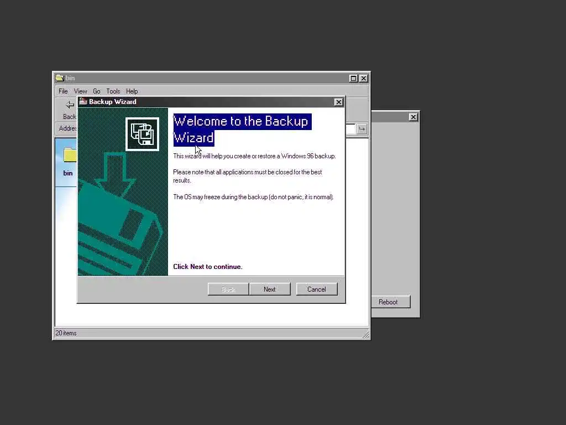Click the '20 items' status bar text
The width and height of the screenshot is (566, 425).
point(66,333)
